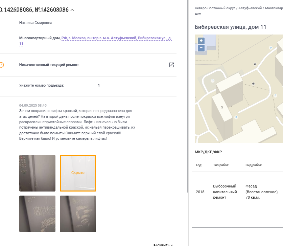Expand section with РАСКРЫТЬ control
The width and height of the screenshot is (283, 246).
click(x=163, y=245)
